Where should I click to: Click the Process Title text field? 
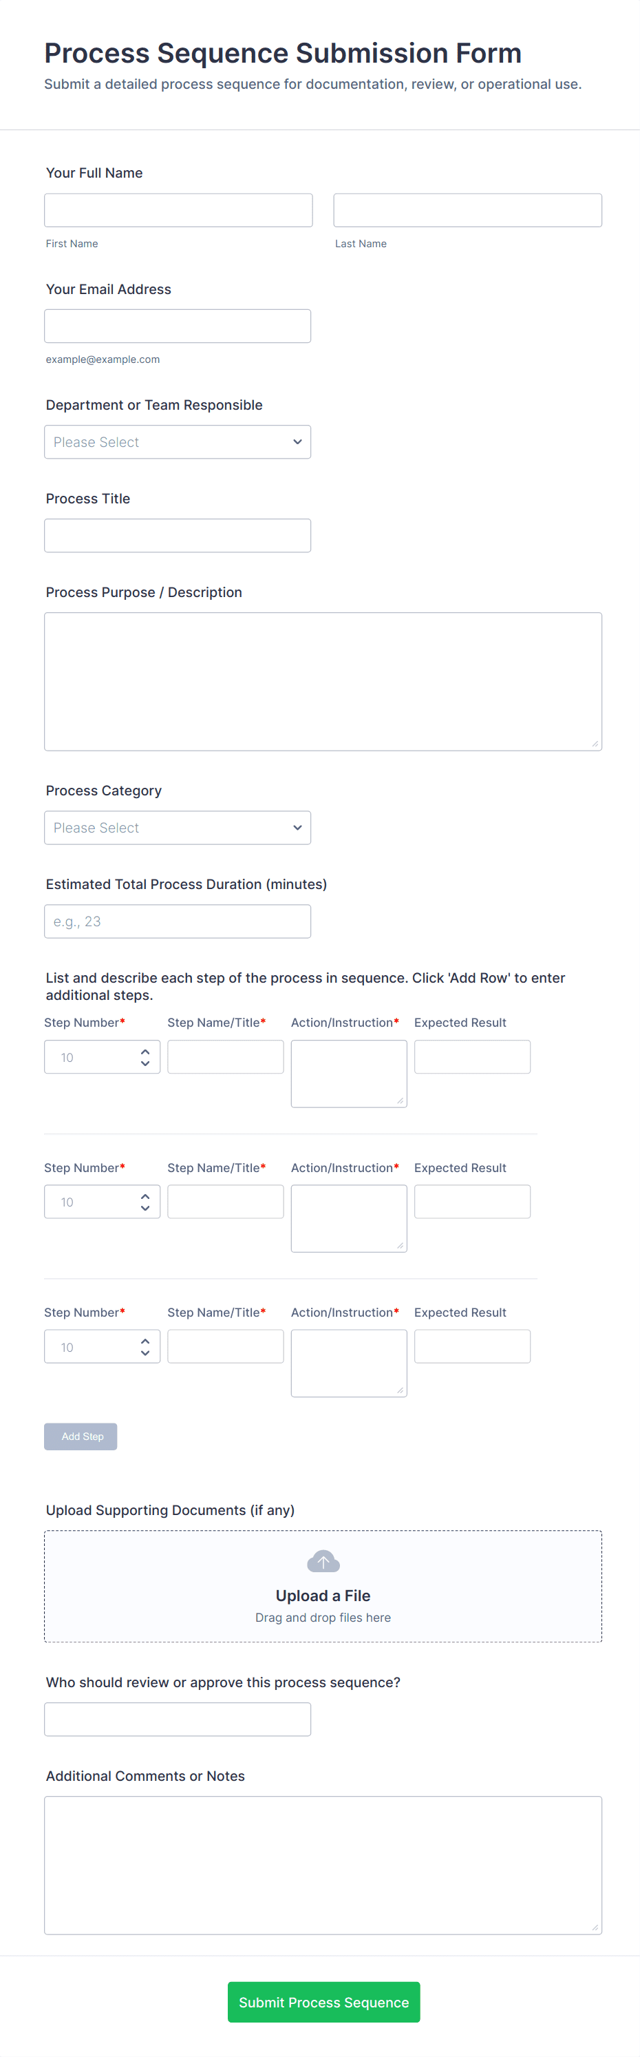click(177, 535)
